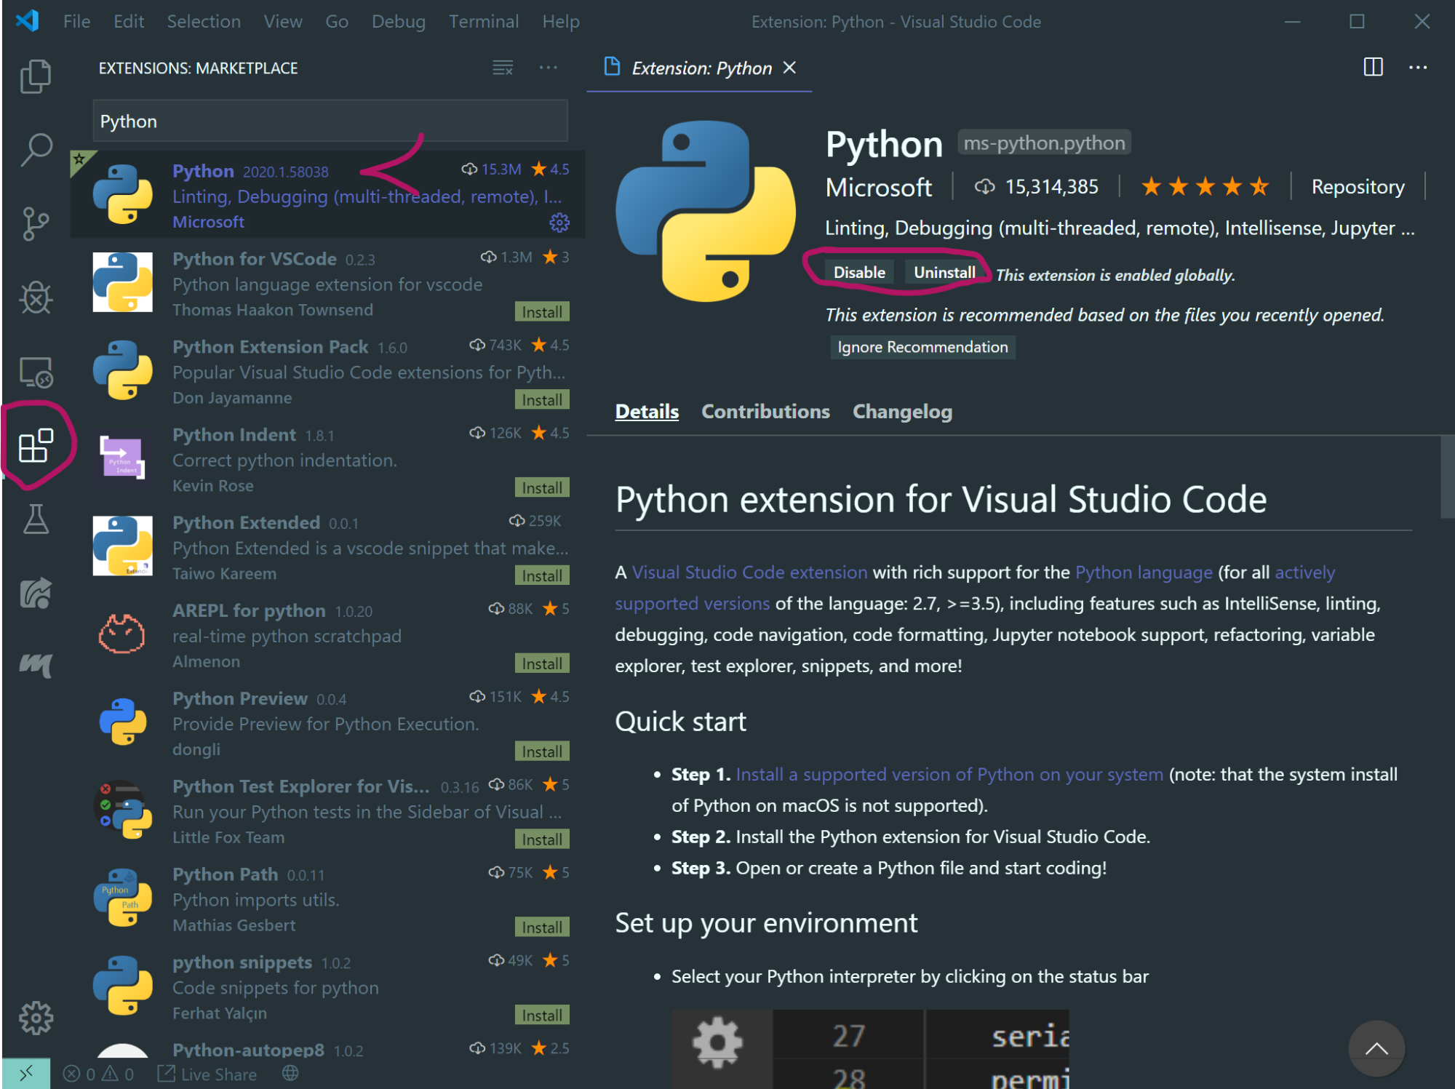Viewport: 1455px width, 1089px height.
Task: Open the Debug view bug icon
Action: click(x=35, y=297)
